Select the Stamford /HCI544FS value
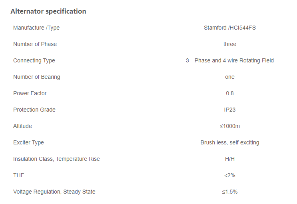 click(x=229, y=28)
